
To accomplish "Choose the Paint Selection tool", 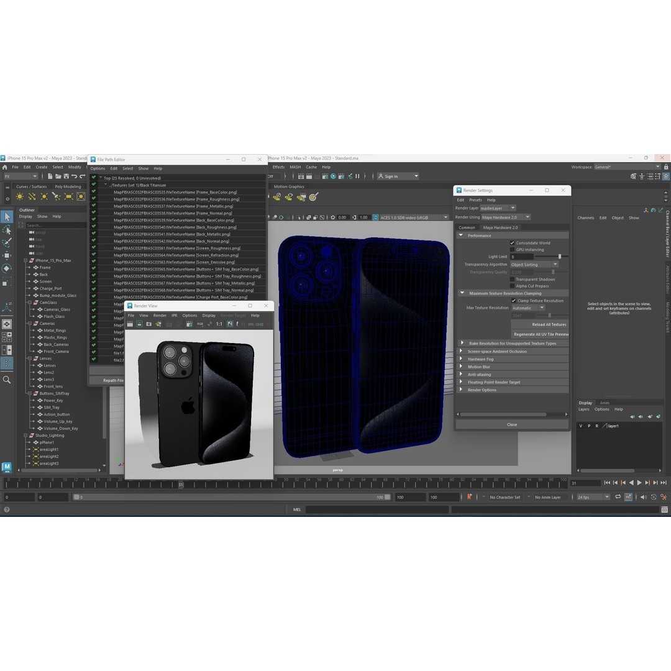I will pos(7,243).
